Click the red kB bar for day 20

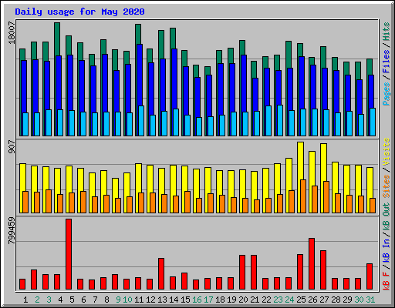[242, 273]
